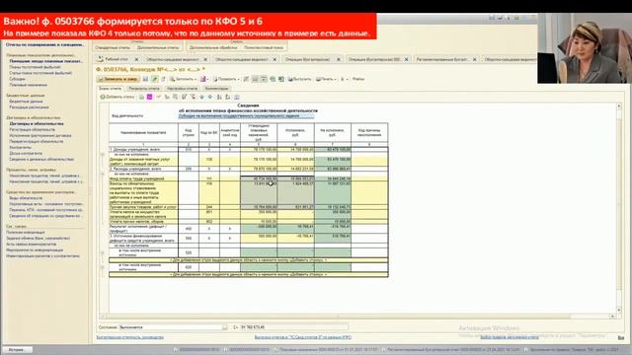The width and height of the screenshot is (632, 355).
Task: Click the icon immediately after the Проверить dropdown
Action: [x=246, y=79]
